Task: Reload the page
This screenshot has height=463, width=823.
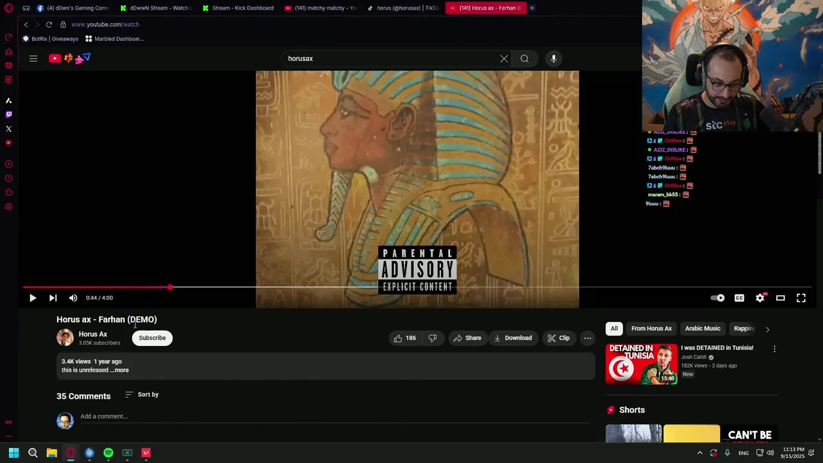Action: coord(49,24)
